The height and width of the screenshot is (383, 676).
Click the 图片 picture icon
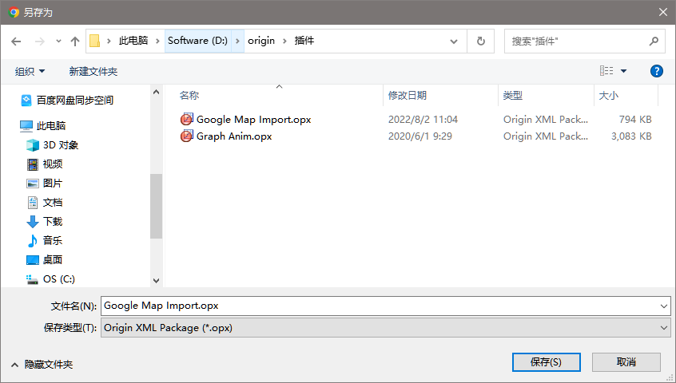pos(32,184)
